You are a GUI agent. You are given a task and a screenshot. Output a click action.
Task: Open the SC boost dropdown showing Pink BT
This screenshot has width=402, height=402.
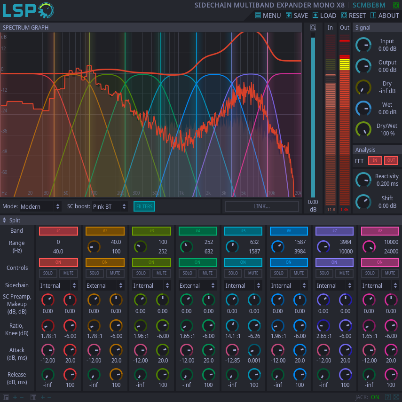point(110,206)
